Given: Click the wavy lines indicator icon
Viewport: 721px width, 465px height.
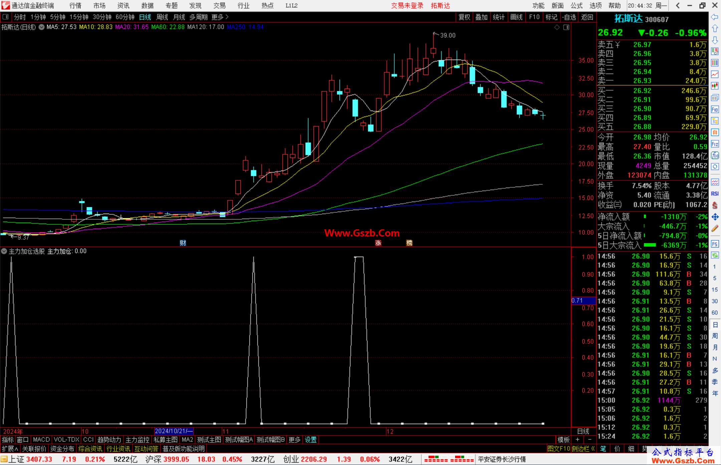Looking at the screenshot, I should 715,182.
